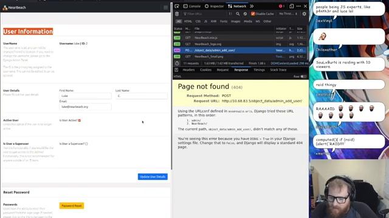Click the Last Name field
Screen dimensions: 389x218
(x=142, y=96)
